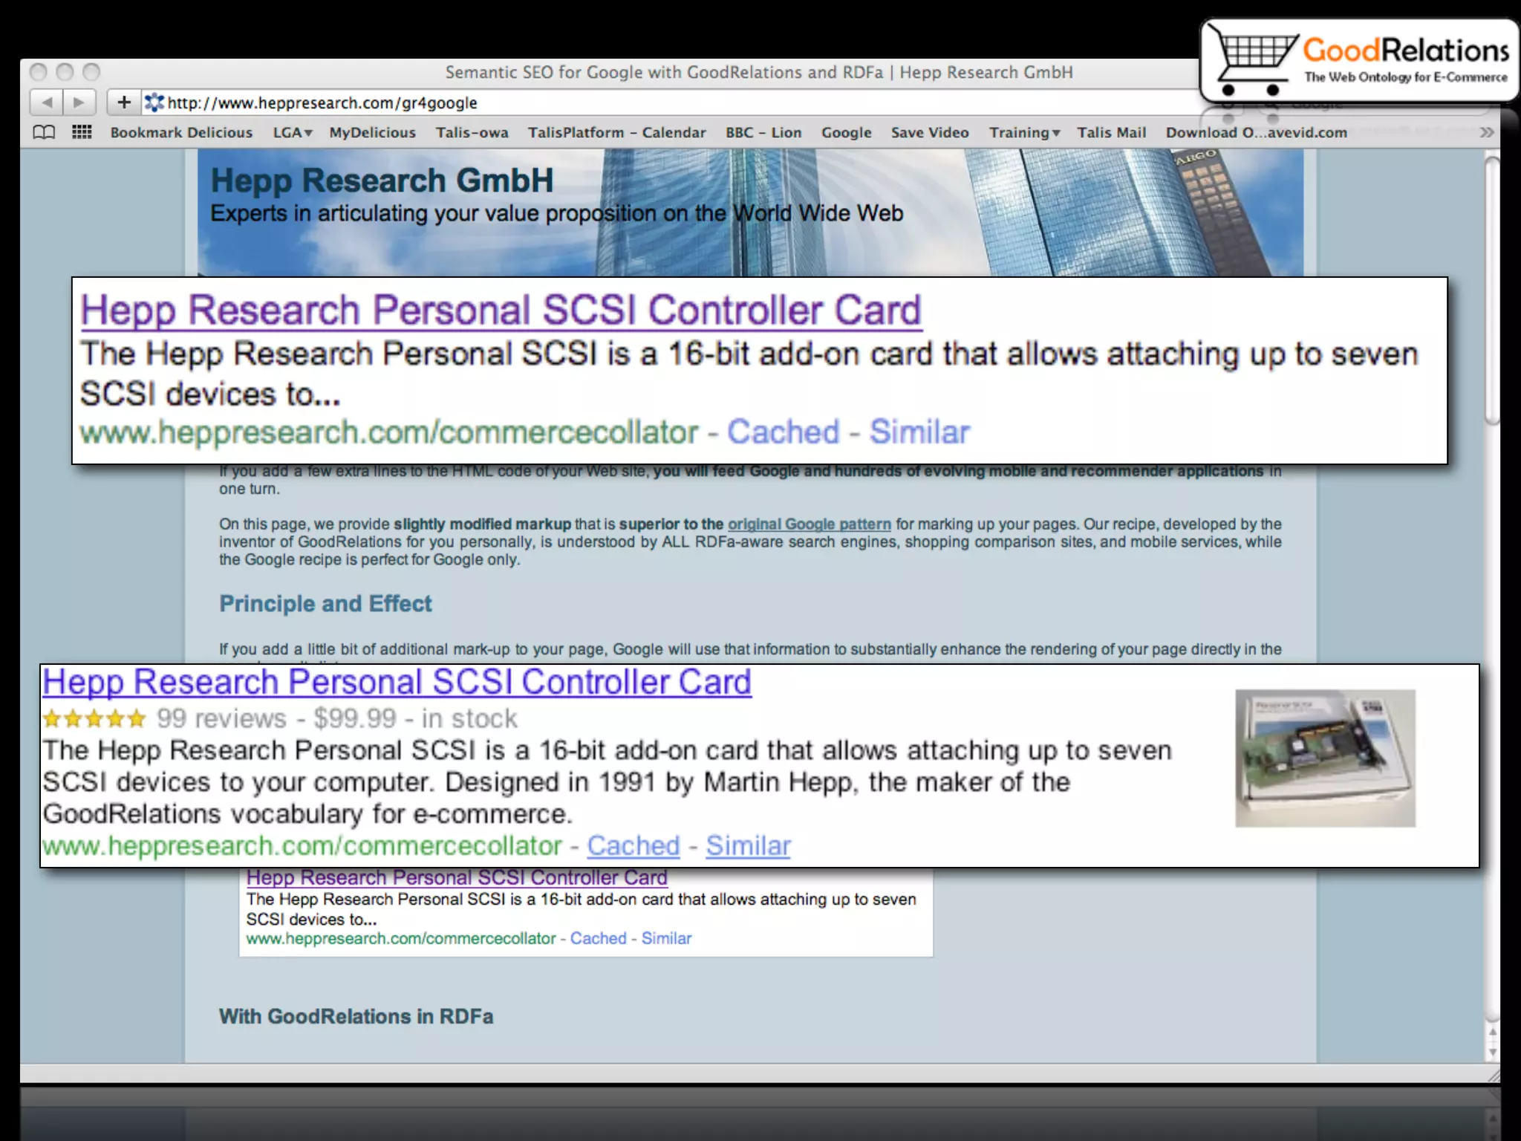Expand the Training bookmarks dropdown

[x=1023, y=133]
